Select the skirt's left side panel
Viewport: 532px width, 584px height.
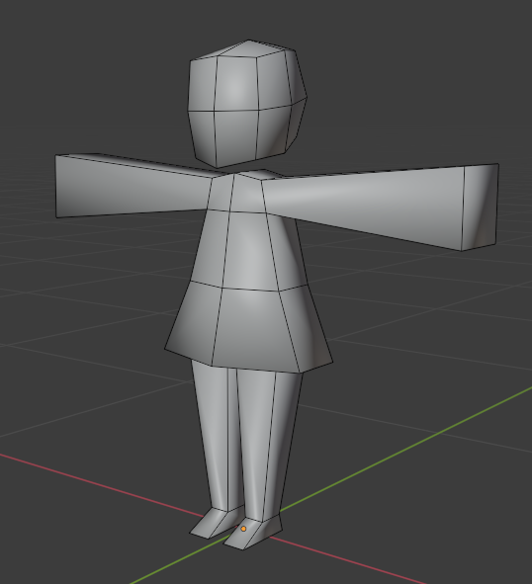(x=192, y=321)
